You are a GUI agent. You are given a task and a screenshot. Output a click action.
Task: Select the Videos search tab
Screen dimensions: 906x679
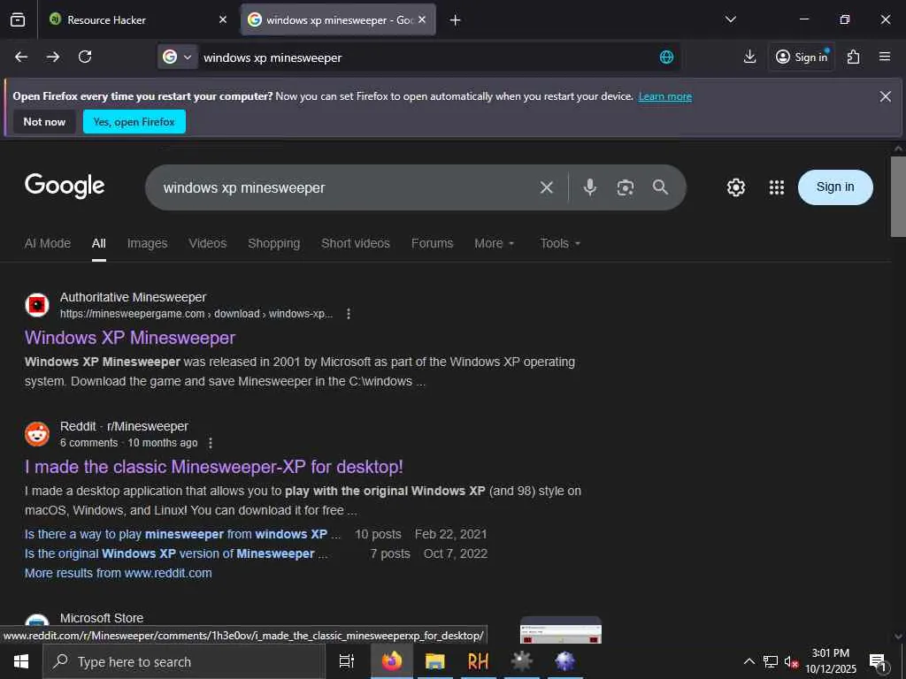(x=207, y=243)
